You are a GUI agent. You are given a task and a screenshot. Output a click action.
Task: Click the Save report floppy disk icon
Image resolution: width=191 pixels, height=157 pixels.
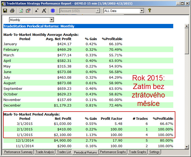tap(5, 11)
